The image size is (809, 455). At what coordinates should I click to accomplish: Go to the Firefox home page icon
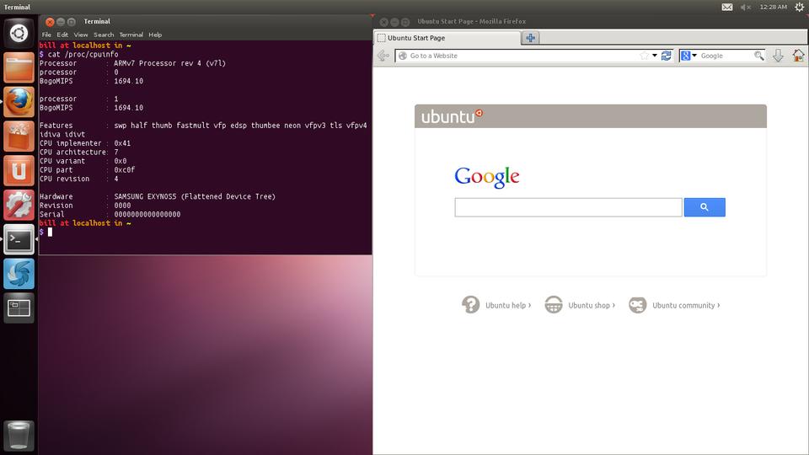tap(798, 56)
